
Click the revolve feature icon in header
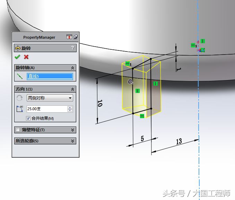tap(18, 48)
